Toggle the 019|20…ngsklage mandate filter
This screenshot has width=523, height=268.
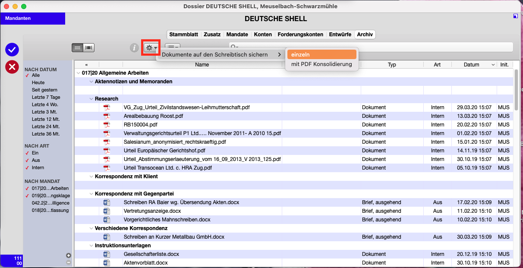click(50, 195)
